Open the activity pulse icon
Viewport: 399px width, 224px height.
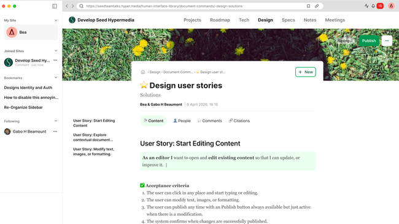point(366,6)
